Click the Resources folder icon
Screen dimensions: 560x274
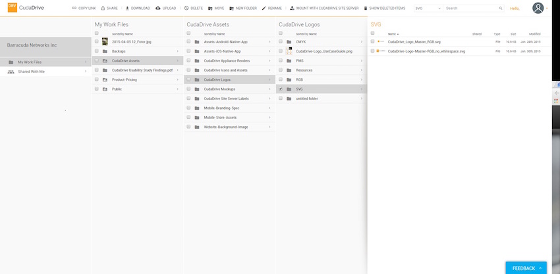[289, 70]
